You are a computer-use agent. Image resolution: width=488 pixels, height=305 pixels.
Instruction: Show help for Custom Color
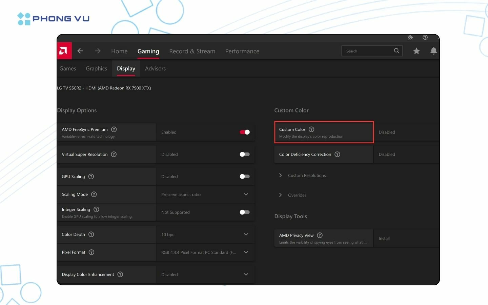(x=311, y=129)
